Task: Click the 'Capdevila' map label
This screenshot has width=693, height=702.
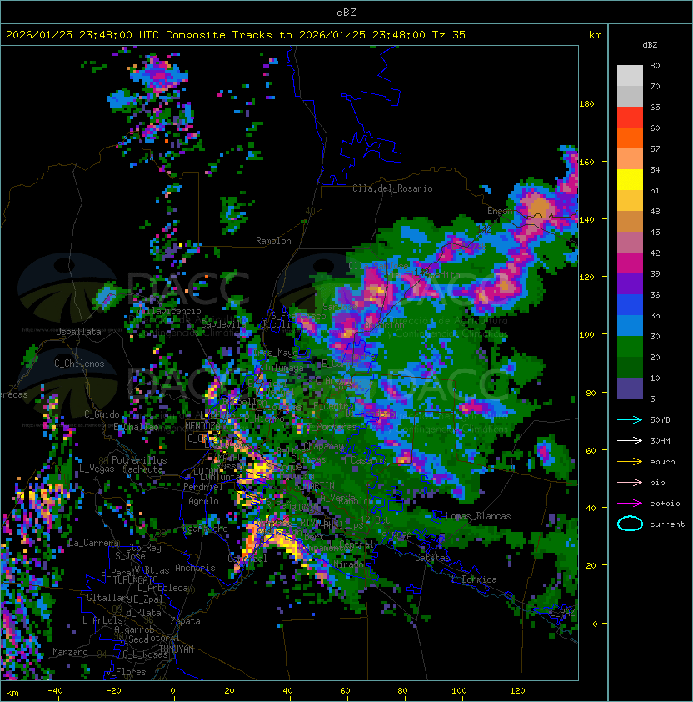Action: [224, 324]
